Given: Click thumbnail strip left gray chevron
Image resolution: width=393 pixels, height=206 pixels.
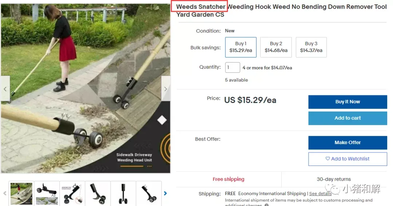Looking at the screenshot, I should pyautogui.click(x=5, y=193).
